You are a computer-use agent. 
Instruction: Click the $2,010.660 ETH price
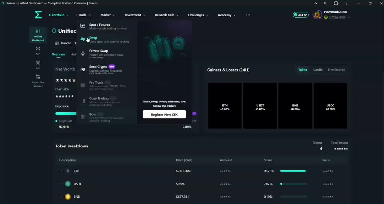tap(184, 171)
